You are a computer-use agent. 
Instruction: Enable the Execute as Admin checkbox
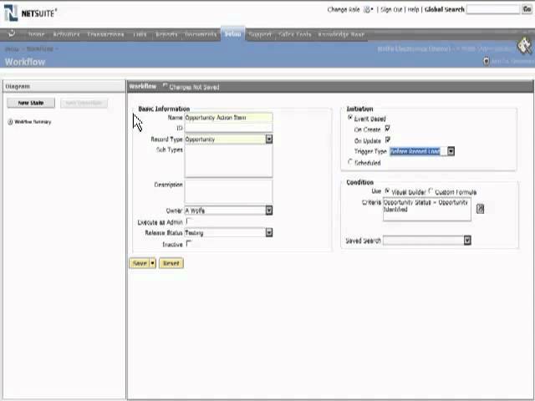189,221
